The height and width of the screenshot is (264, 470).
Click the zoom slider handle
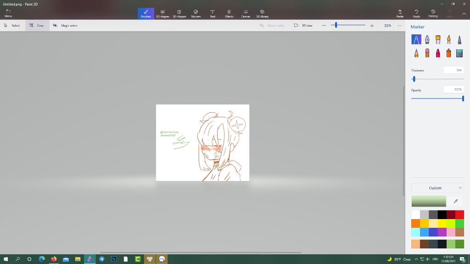tap(336, 26)
